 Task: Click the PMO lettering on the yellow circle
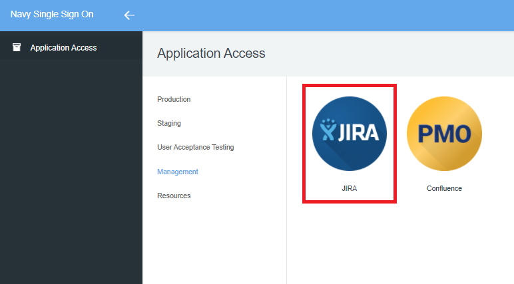pos(444,134)
